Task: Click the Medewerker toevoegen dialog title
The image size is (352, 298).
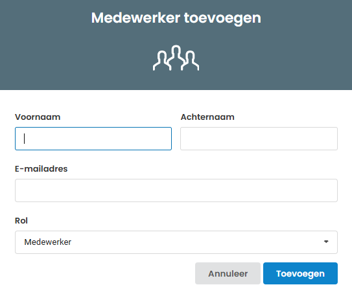Action: (176, 18)
